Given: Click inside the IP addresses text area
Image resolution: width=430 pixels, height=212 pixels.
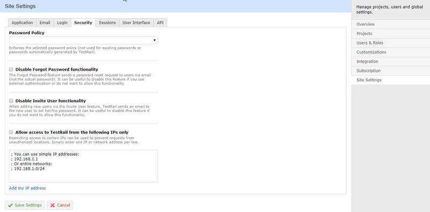Looking at the screenshot, I should [83, 166].
